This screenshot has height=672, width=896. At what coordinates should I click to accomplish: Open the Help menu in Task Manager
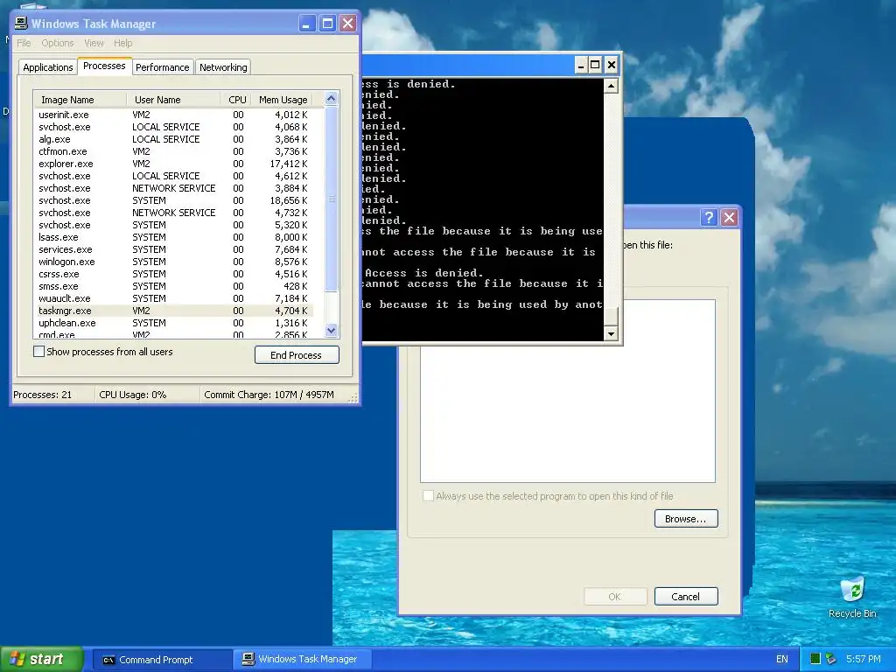(x=122, y=43)
